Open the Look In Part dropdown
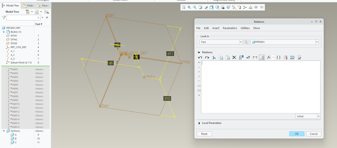The image size is (337, 148). pos(241,42)
